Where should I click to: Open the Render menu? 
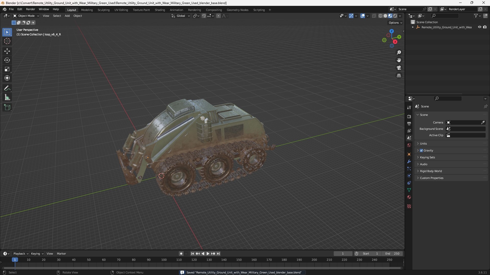click(x=30, y=9)
